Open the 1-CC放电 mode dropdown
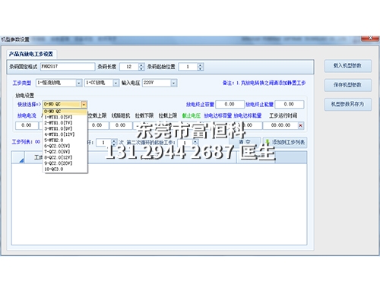Screen dimensions: 380x281 click(116, 83)
